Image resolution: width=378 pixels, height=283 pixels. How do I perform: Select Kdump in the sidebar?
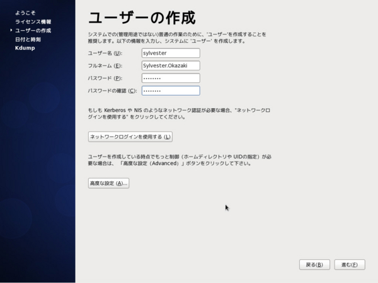click(25, 48)
